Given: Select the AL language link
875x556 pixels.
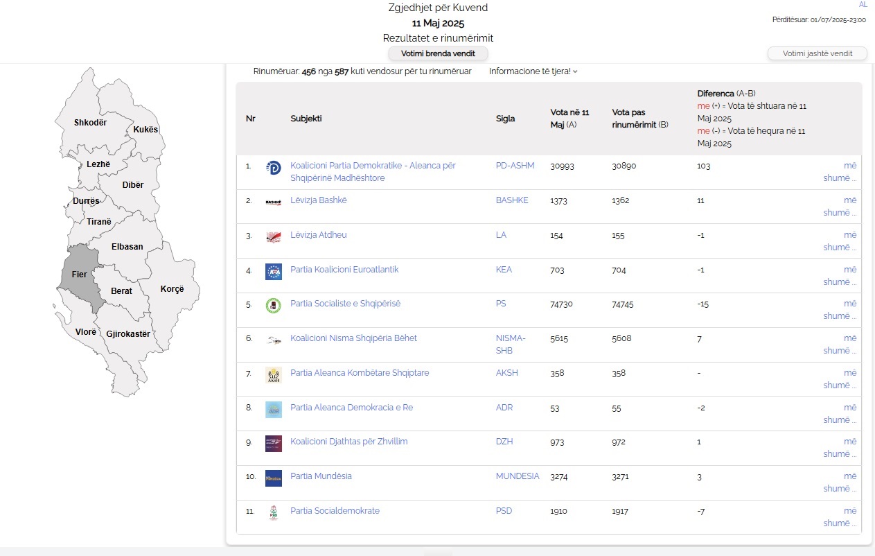Looking at the screenshot, I should click(863, 4).
